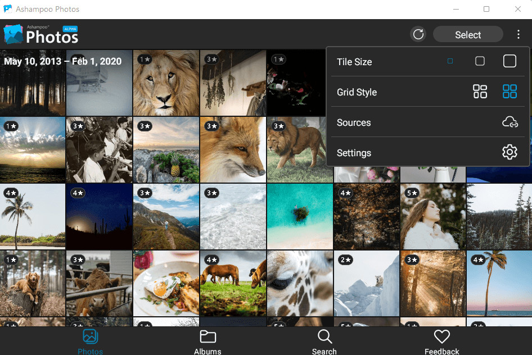532x355 pixels.
Task: Click the Select button
Action: coord(468,35)
